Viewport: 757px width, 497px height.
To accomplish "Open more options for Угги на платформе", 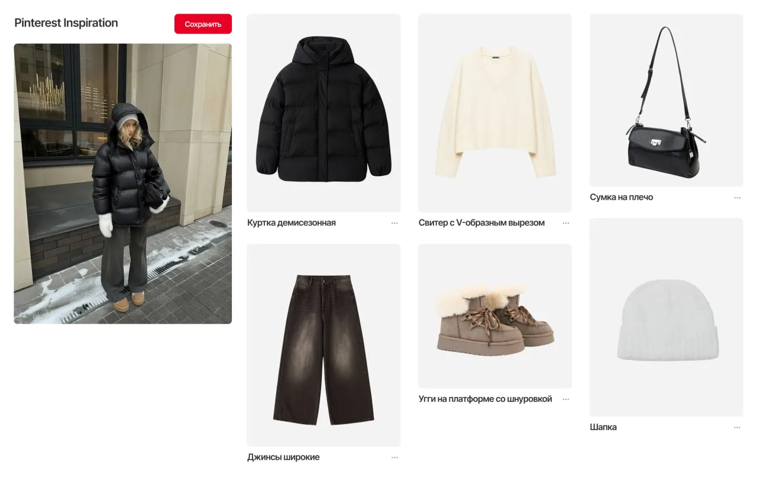I will (566, 399).
